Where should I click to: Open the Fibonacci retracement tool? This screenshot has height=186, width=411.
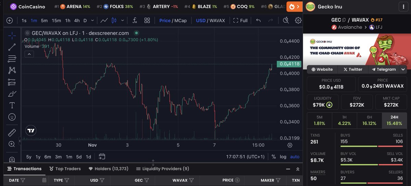tap(12, 59)
